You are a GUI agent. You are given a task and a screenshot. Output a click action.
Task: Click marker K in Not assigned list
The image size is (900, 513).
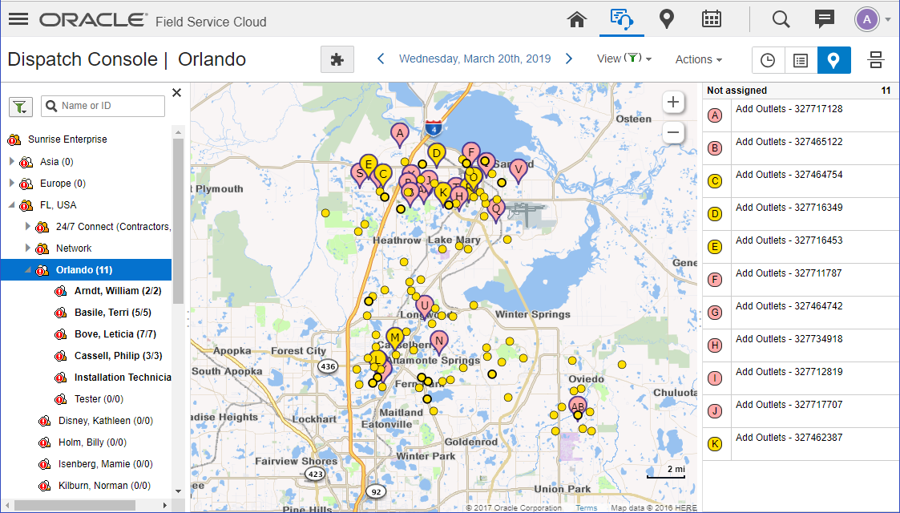pos(715,443)
